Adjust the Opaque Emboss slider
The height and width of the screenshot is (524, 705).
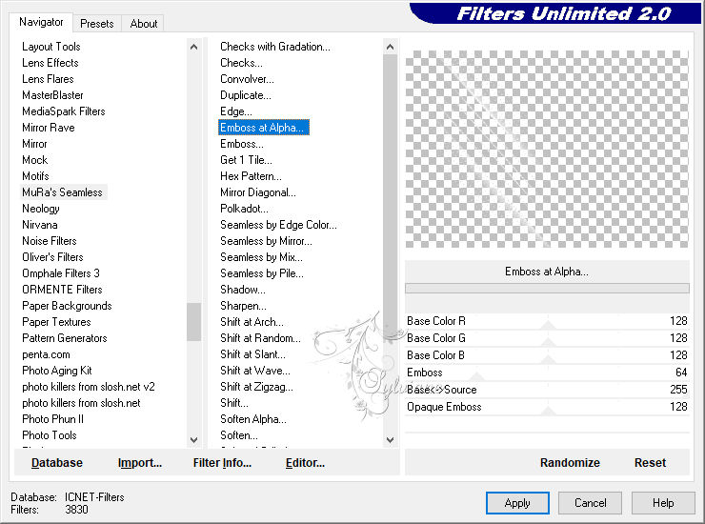[547, 406]
